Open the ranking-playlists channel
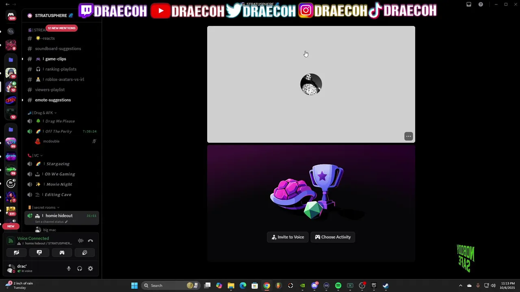Screen dimensions: 520x292 click(x=61, y=69)
